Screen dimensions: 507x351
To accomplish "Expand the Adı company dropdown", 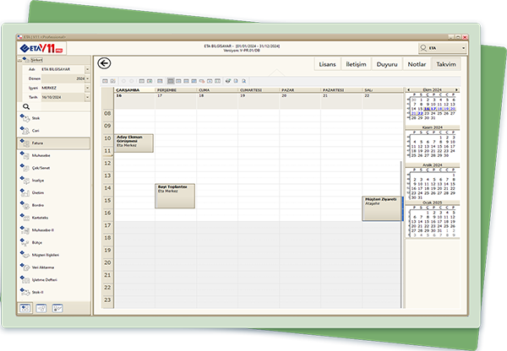I will coord(88,68).
